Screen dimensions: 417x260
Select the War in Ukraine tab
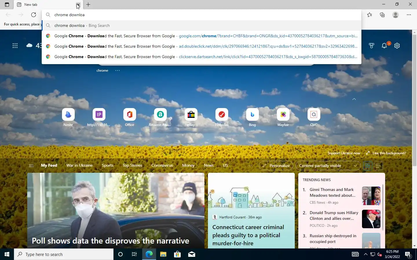pyautogui.click(x=80, y=165)
